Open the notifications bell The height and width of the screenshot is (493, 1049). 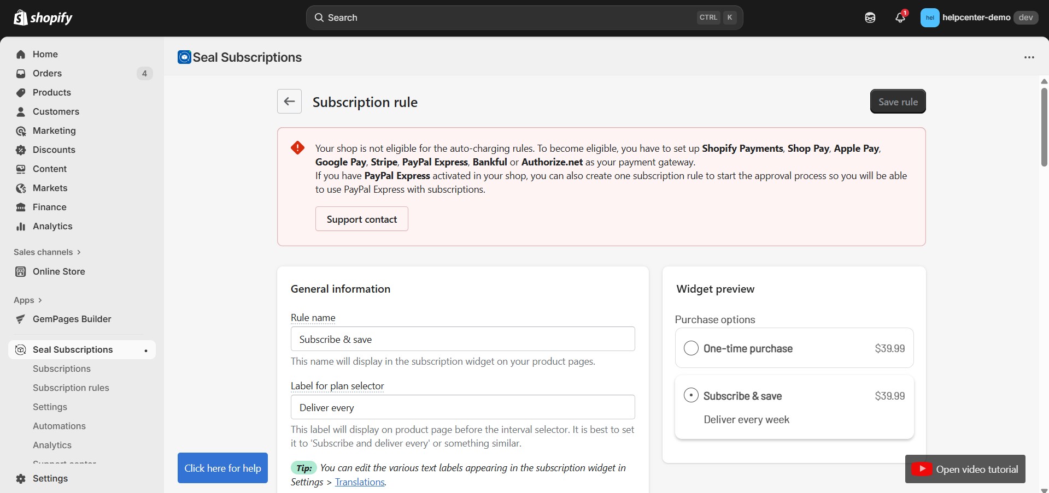[899, 17]
